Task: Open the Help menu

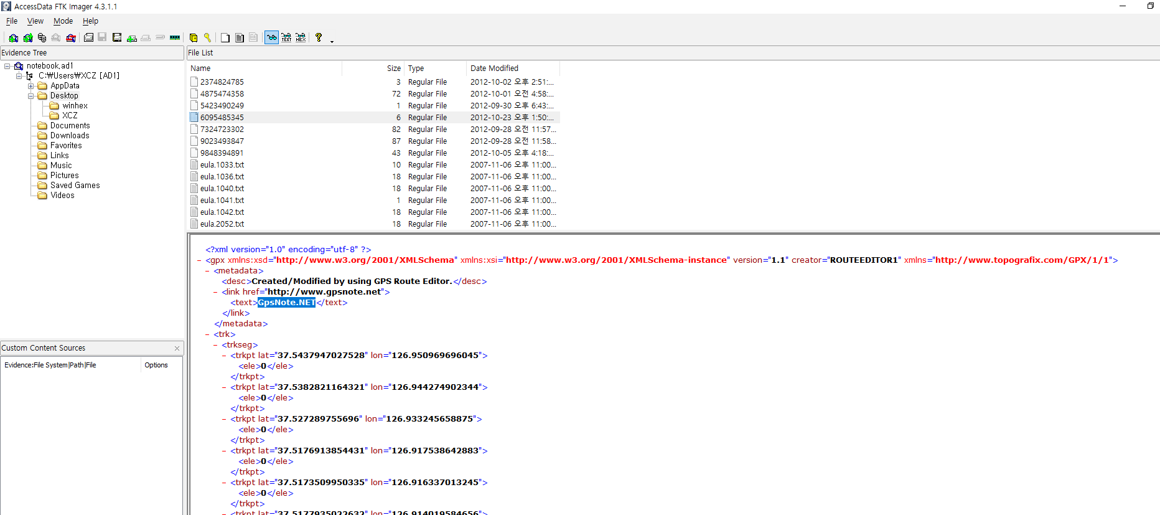Action: coord(90,21)
